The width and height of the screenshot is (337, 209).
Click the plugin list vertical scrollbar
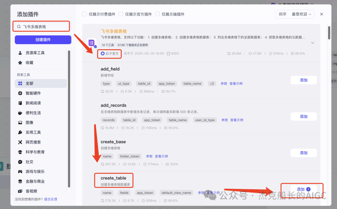coord(329,33)
